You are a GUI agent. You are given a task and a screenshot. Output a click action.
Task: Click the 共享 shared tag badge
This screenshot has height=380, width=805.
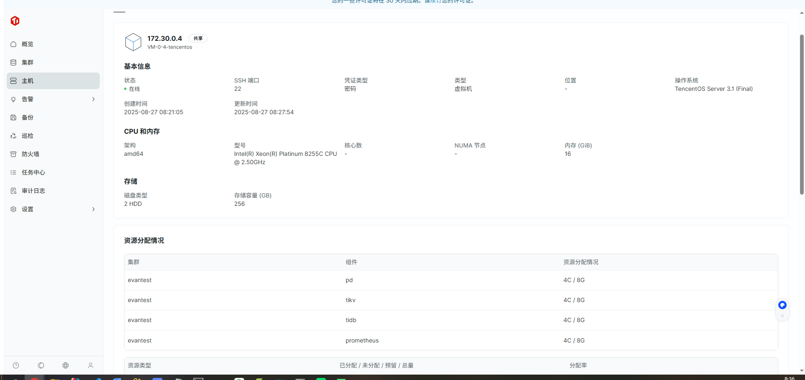pos(198,38)
